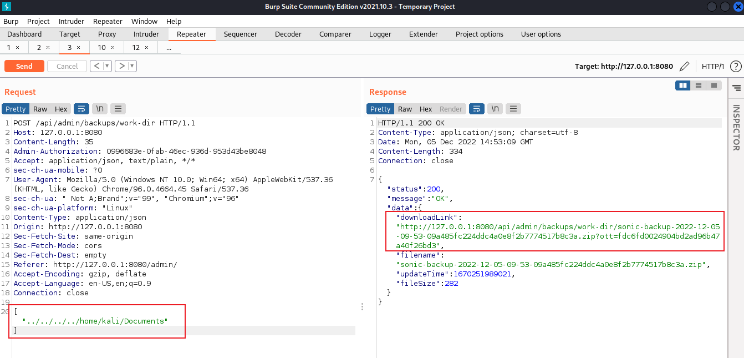Select the combined tabbed layout icon
744x358 pixels.
point(714,85)
